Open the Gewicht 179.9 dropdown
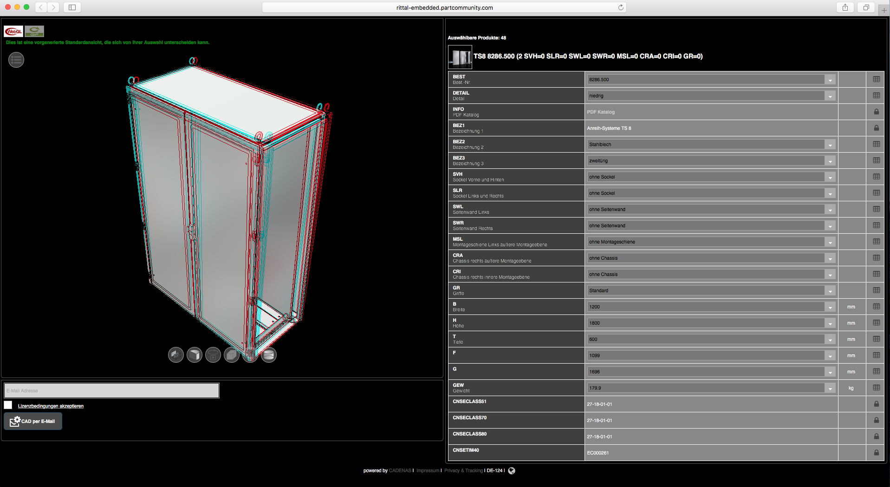Screen dimensions: 890x487 pos(711,388)
